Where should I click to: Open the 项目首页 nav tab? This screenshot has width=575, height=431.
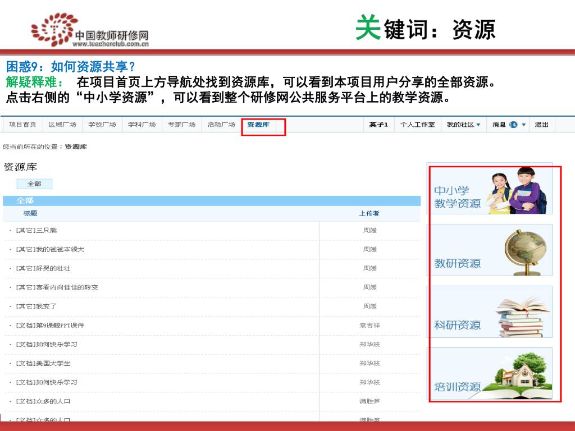click(x=22, y=125)
